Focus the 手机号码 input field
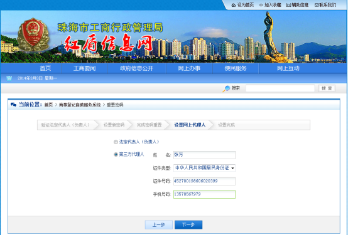 [x=204, y=194]
